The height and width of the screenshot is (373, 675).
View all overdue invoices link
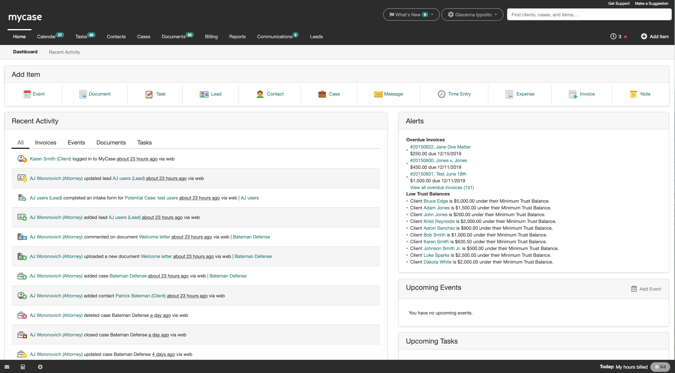pos(442,187)
